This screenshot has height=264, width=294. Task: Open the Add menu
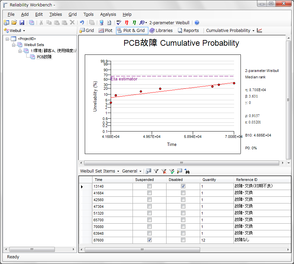pyautogui.click(x=25, y=14)
